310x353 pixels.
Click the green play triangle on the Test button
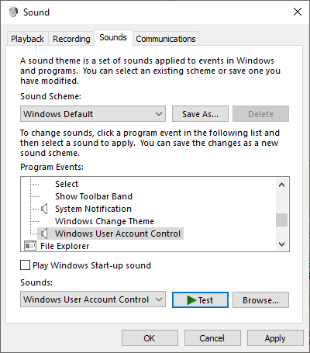coord(191,300)
